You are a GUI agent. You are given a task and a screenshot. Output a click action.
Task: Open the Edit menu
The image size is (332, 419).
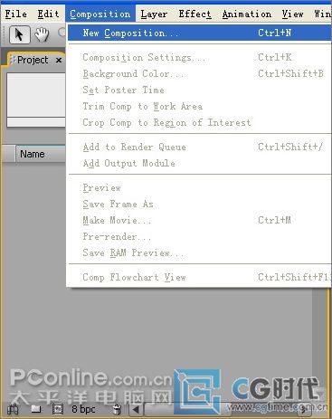48,14
